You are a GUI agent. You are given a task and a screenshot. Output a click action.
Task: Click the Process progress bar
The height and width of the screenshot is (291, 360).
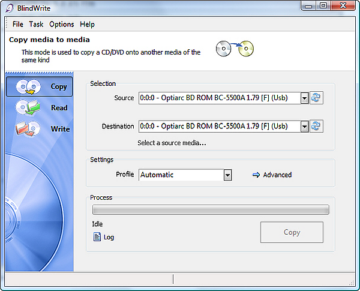pos(211,209)
